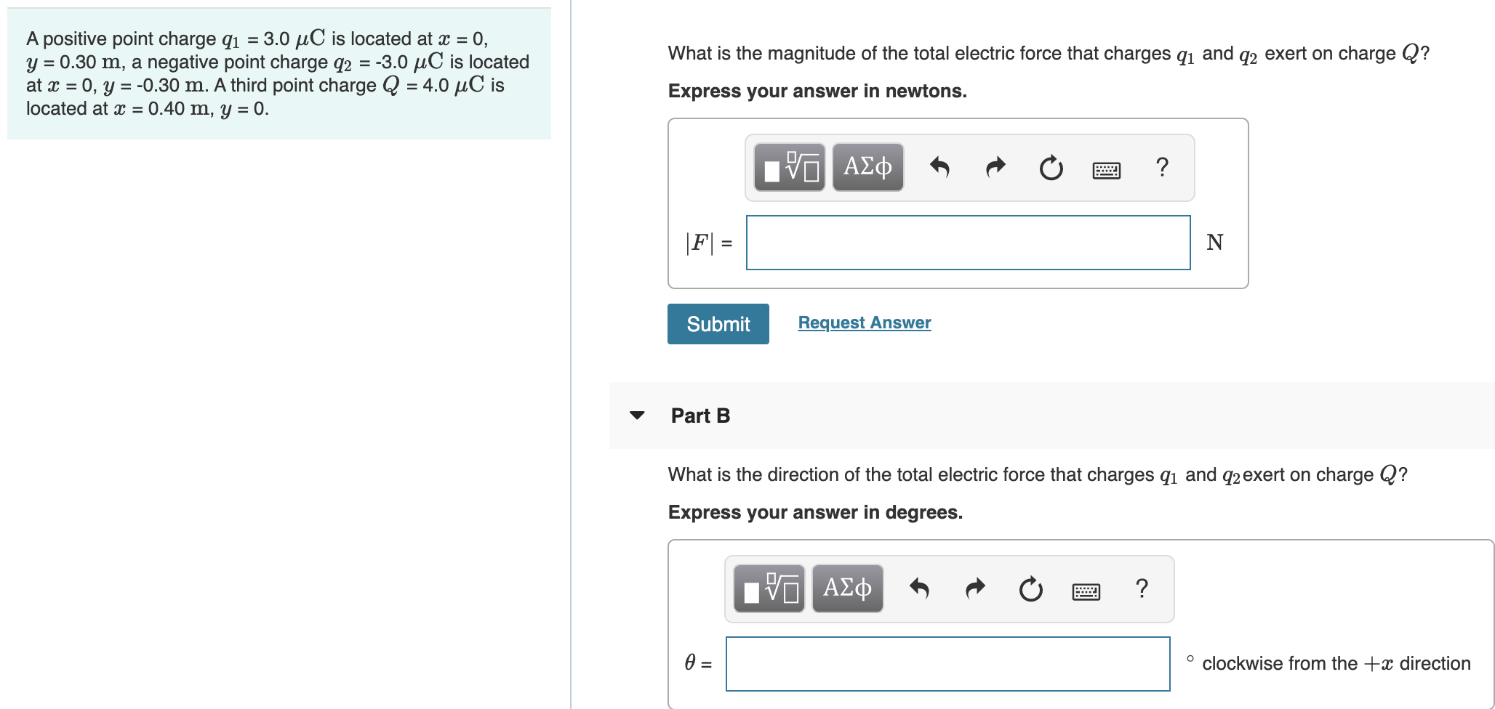Undo the last edit in the force answer box
1495x709 pixels.
(x=940, y=166)
